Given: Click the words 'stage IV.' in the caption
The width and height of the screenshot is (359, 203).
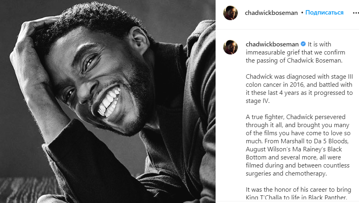Looking at the screenshot, I should click(257, 101).
